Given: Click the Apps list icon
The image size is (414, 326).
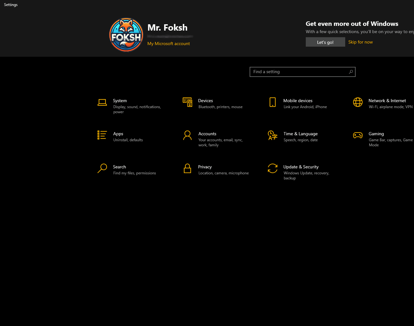Looking at the screenshot, I should point(102,135).
